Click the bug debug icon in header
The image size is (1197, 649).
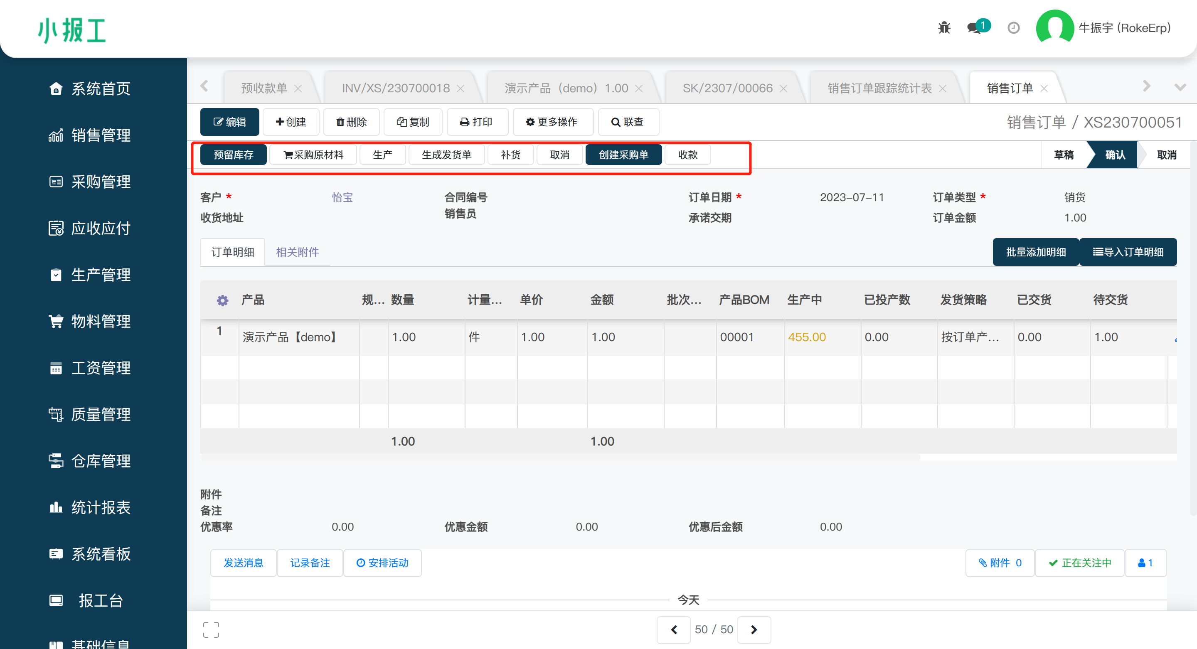click(944, 28)
